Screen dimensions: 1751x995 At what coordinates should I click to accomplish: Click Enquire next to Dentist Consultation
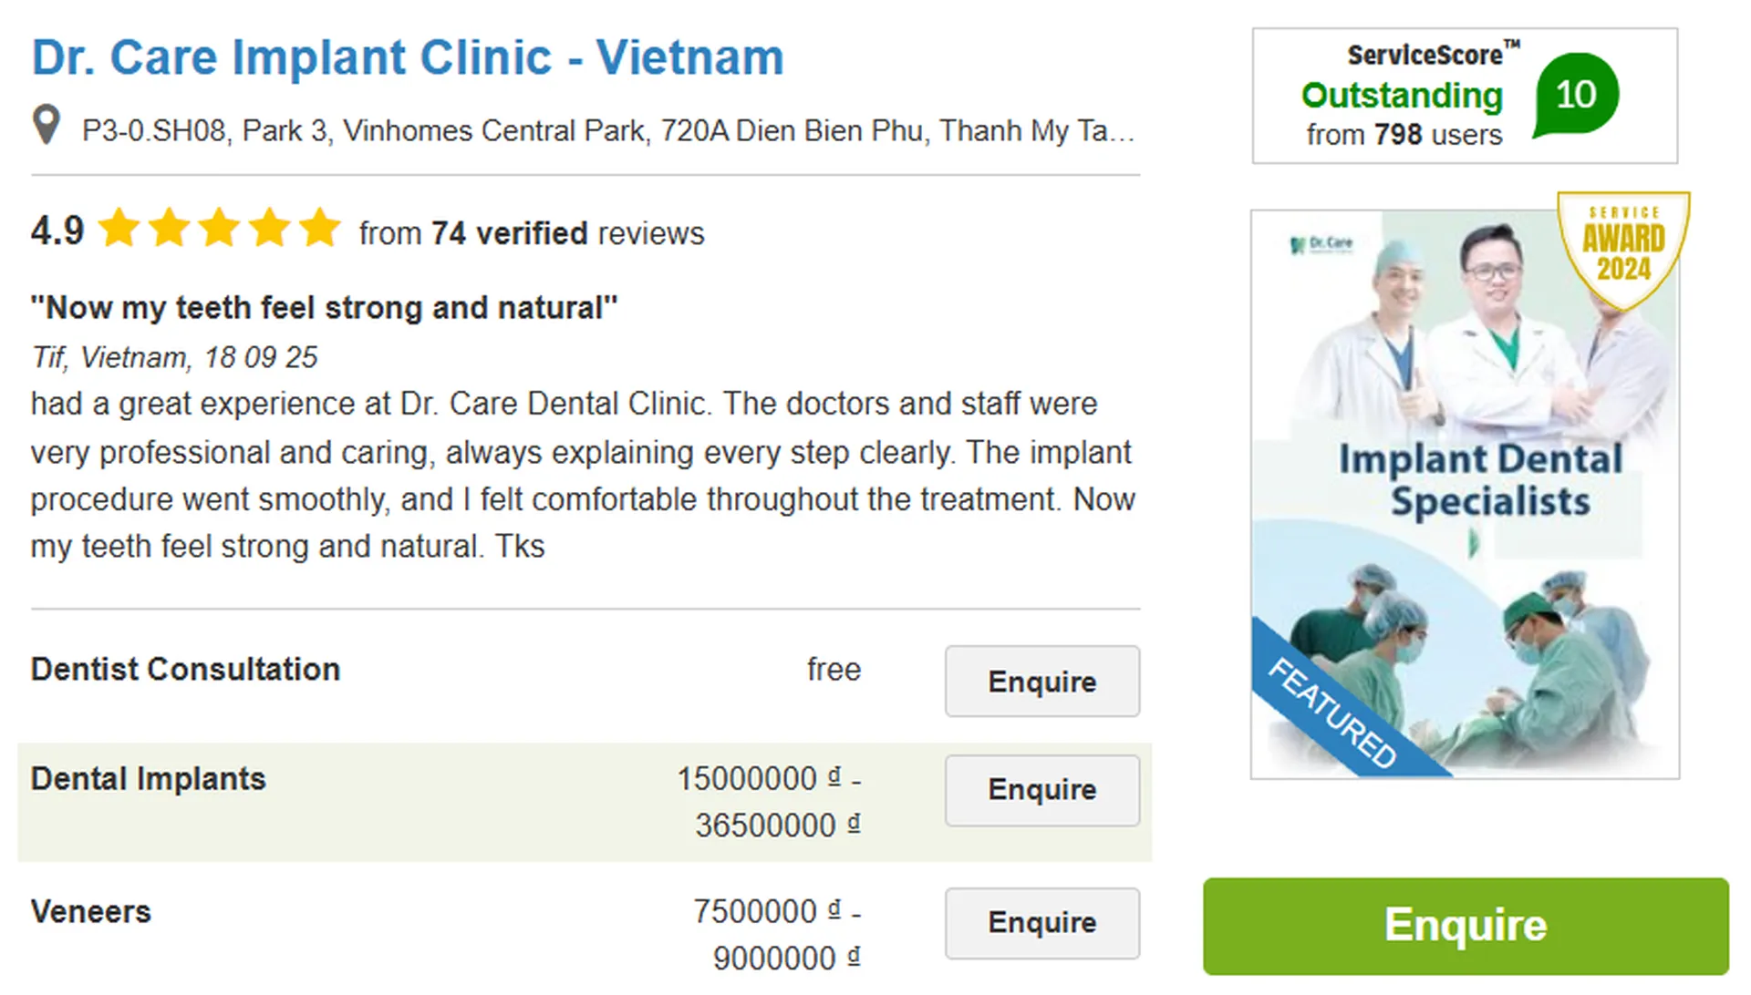[1041, 682]
